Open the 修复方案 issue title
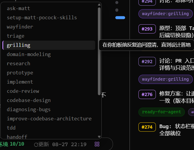The image size is (194, 150). (x=177, y=97)
